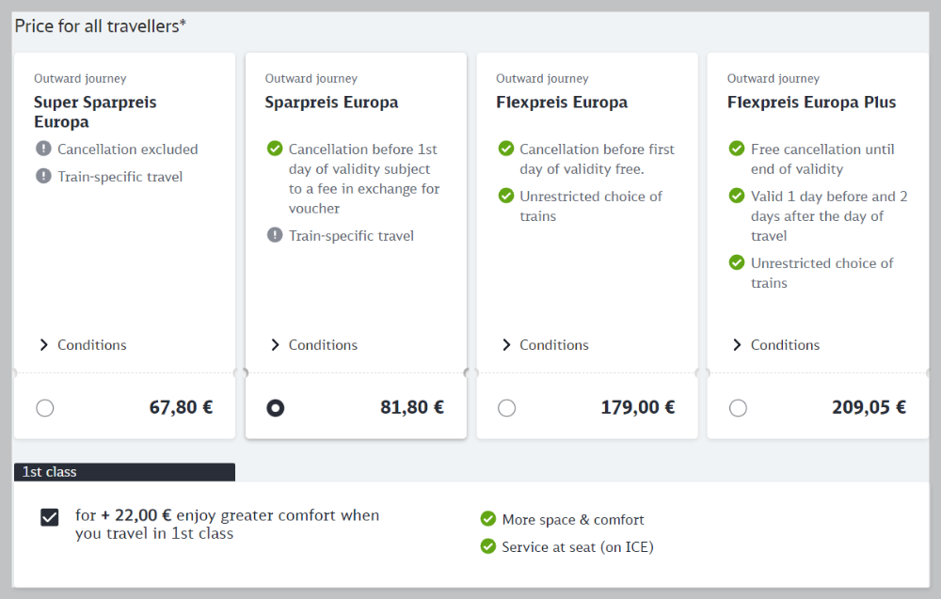The image size is (941, 599).
Task: Click the Sparpreis Europa 81,80 € price
Action: click(x=412, y=407)
